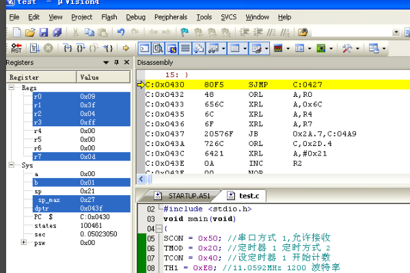The width and height of the screenshot is (410, 273).
Task: Select the r7 register row
Action: (x=37, y=157)
